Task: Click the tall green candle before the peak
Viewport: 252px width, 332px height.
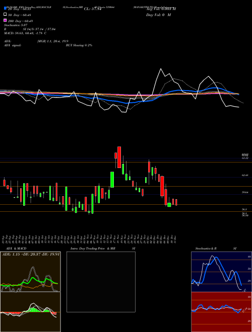Action: point(112,180)
